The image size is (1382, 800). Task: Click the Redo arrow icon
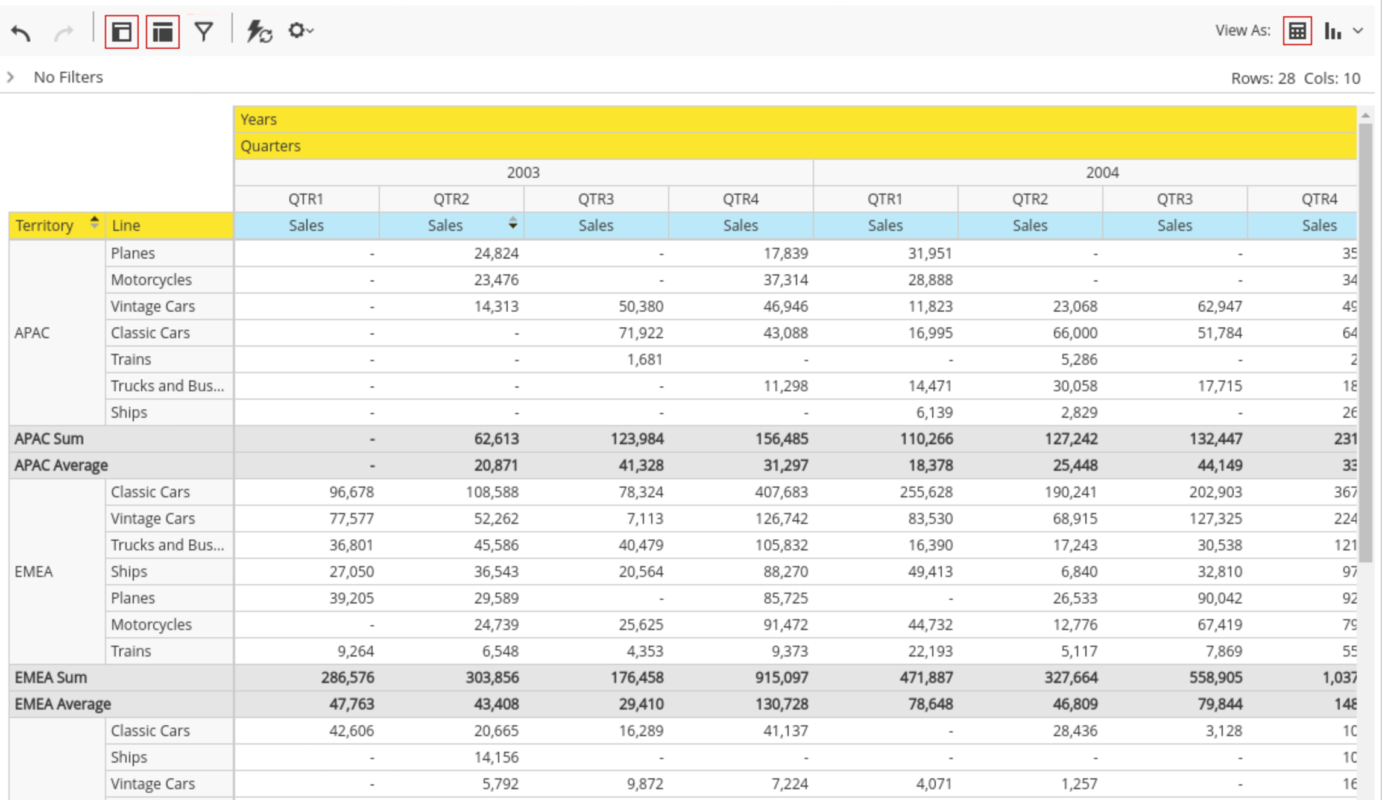63,31
